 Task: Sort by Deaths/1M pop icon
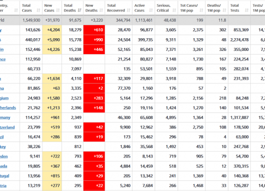[224, 10]
